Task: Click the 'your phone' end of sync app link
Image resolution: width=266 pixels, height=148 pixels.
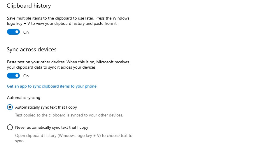Action: pyautogui.click(x=86, y=86)
